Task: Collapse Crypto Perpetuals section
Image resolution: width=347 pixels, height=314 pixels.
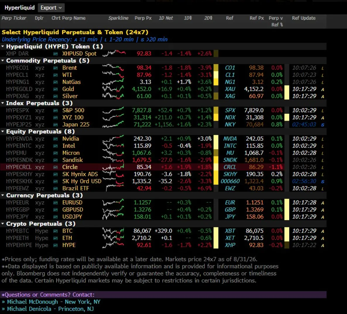Action: (3, 223)
